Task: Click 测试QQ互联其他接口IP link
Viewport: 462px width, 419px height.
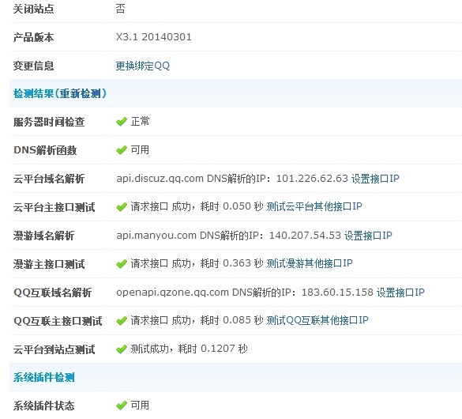Action: (317, 320)
